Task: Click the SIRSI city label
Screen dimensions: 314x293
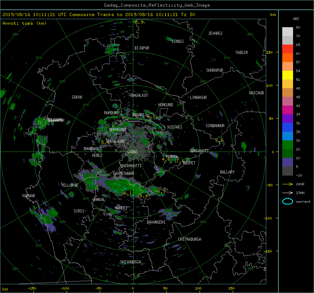Action: pos(79,211)
